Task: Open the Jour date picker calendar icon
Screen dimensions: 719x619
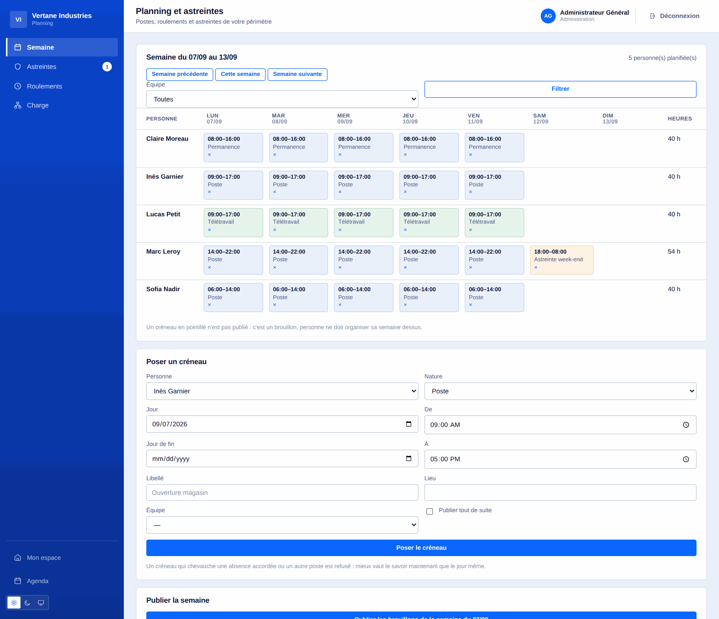Action: pyautogui.click(x=408, y=424)
